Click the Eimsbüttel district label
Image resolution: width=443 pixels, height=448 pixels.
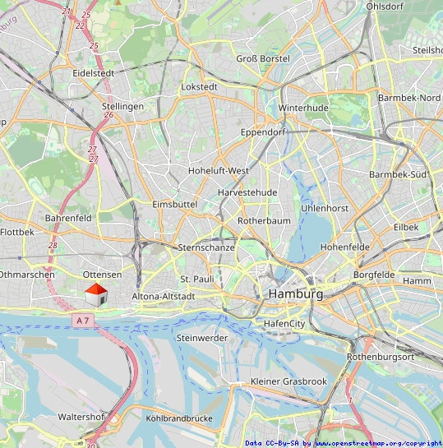click(175, 205)
